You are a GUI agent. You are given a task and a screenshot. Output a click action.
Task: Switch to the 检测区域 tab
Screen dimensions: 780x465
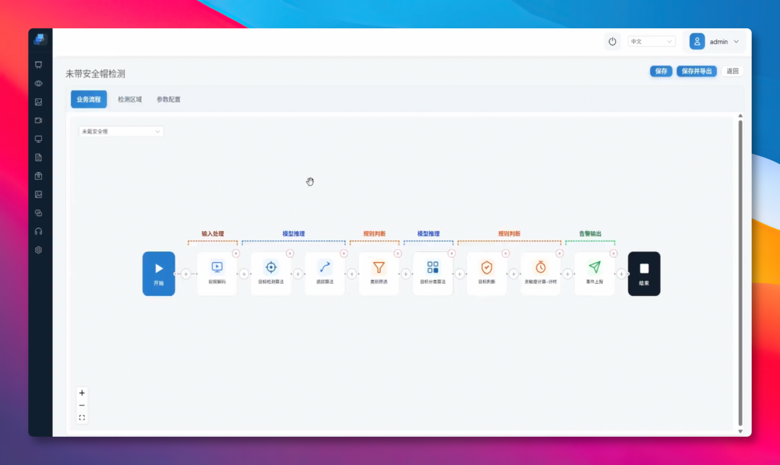(x=130, y=100)
